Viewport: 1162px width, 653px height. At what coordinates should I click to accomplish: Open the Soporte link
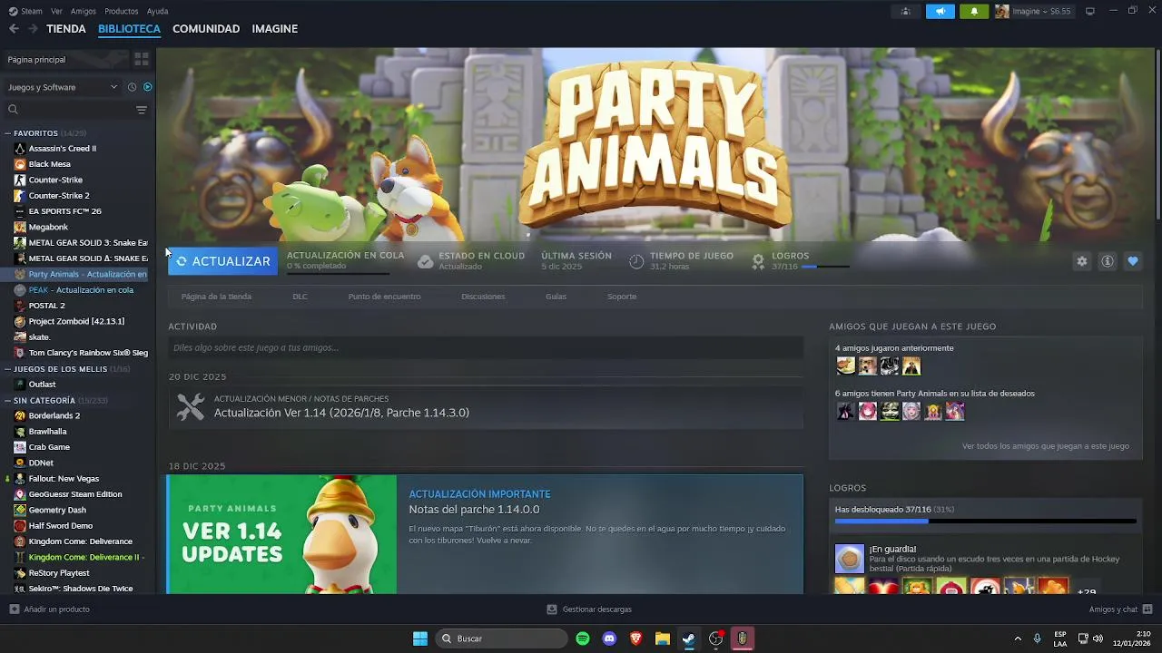click(x=622, y=297)
